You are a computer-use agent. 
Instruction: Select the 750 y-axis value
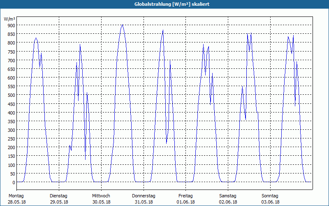tap(12, 52)
